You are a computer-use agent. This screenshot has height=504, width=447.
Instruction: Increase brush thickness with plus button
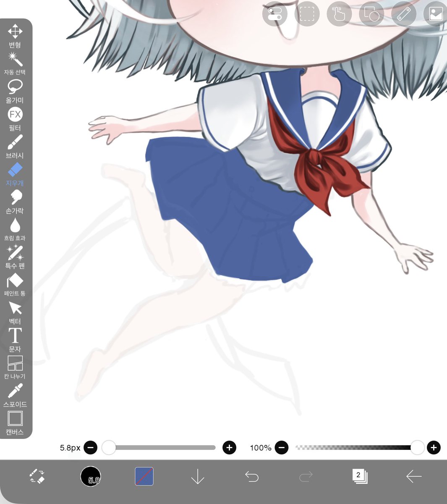coord(229,448)
